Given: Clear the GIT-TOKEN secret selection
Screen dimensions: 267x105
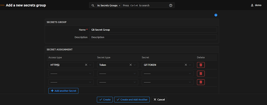Looking at the screenshot, I should click(186, 65).
